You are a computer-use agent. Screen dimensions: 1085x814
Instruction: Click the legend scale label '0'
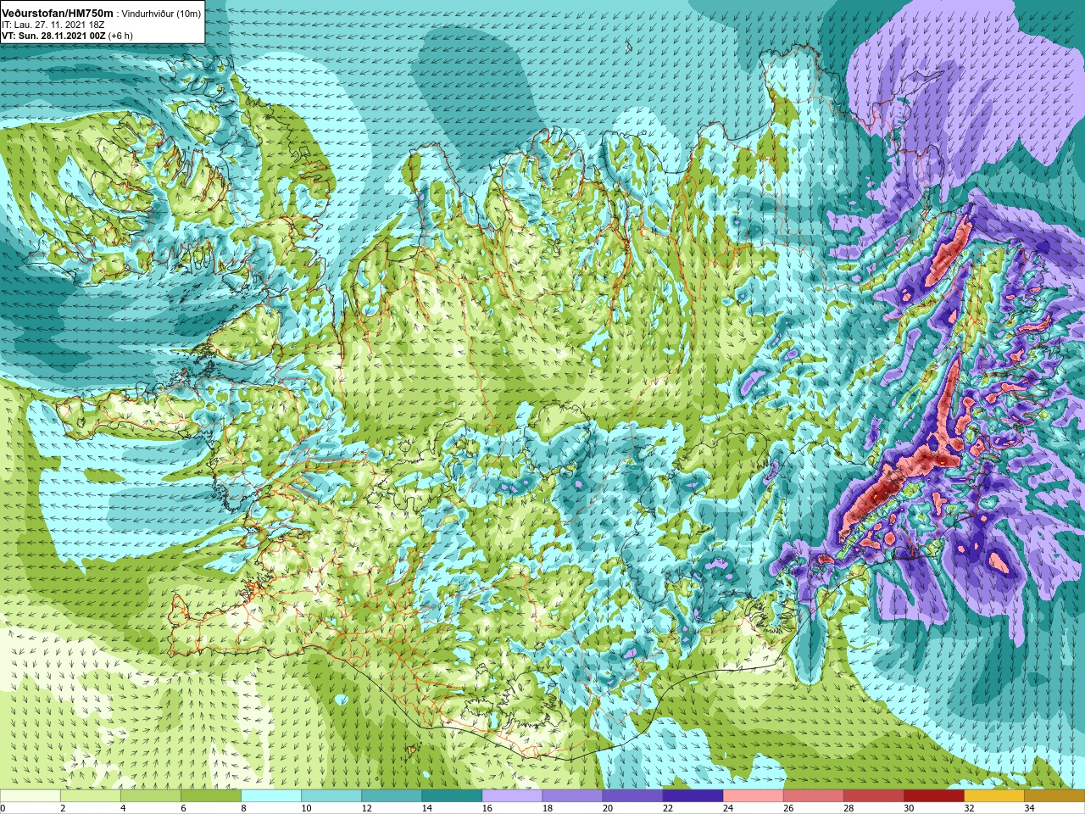click(x=3, y=808)
